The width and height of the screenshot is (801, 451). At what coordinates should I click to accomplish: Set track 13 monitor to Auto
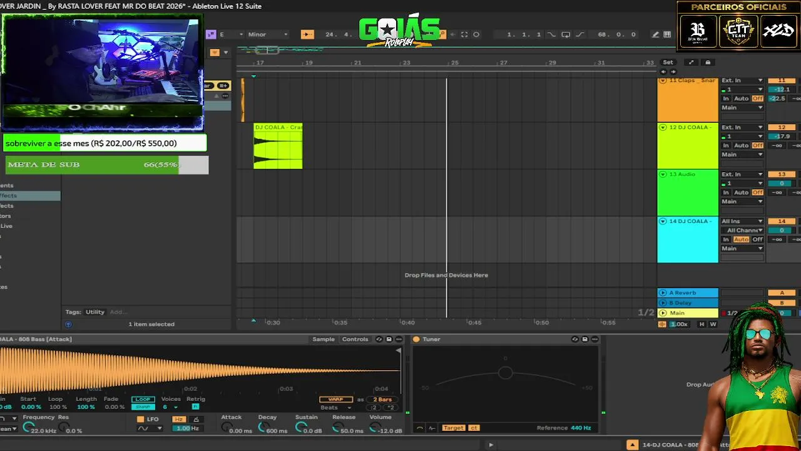pos(742,192)
